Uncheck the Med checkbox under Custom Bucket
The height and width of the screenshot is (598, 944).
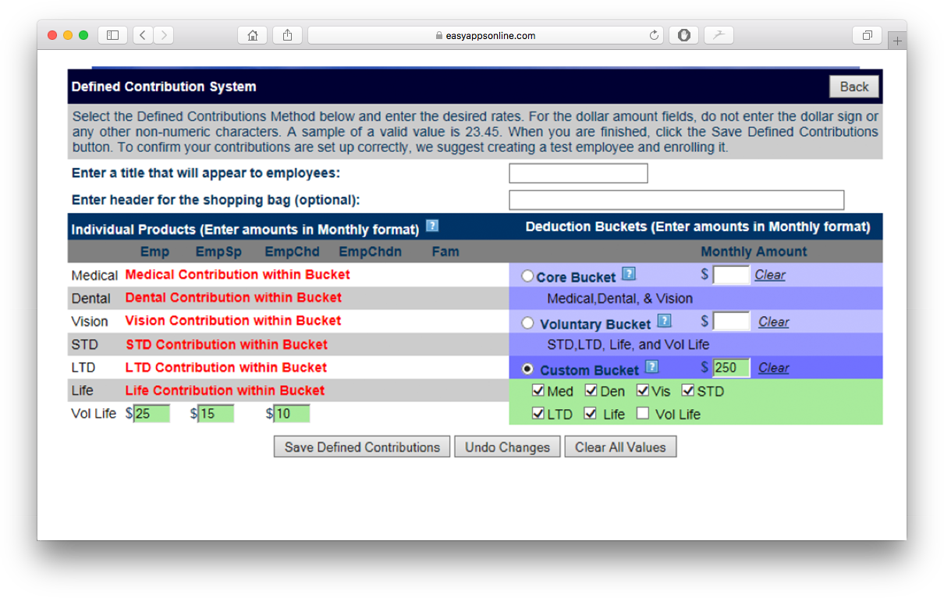click(x=538, y=390)
